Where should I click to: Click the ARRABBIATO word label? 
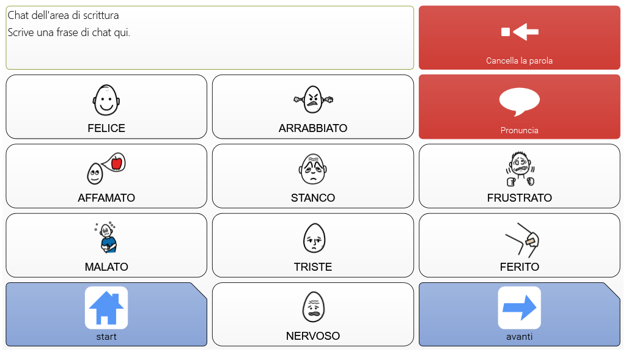pyautogui.click(x=313, y=128)
